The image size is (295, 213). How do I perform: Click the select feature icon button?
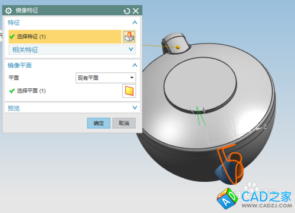[129, 36]
